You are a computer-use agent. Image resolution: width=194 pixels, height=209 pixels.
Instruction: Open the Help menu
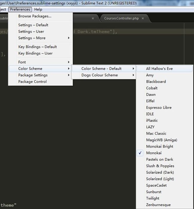[x=38, y=9]
